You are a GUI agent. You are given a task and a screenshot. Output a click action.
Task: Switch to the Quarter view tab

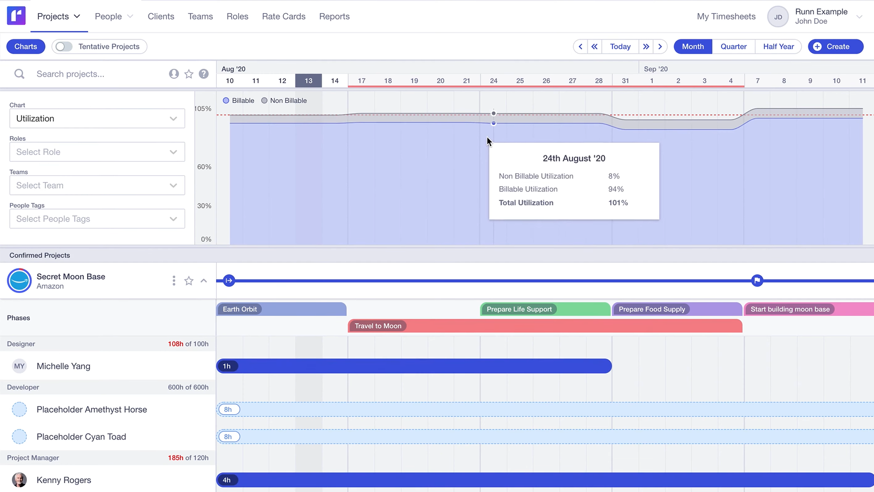coord(733,46)
